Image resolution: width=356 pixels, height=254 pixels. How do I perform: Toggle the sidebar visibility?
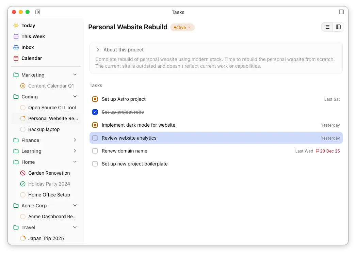coord(38,12)
